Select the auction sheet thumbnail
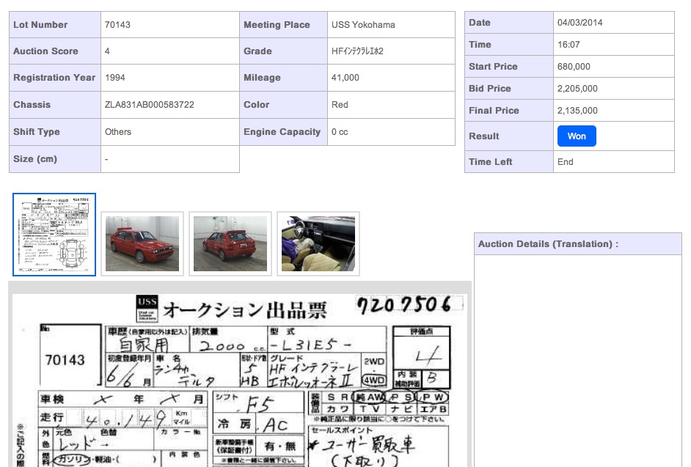 [54, 235]
